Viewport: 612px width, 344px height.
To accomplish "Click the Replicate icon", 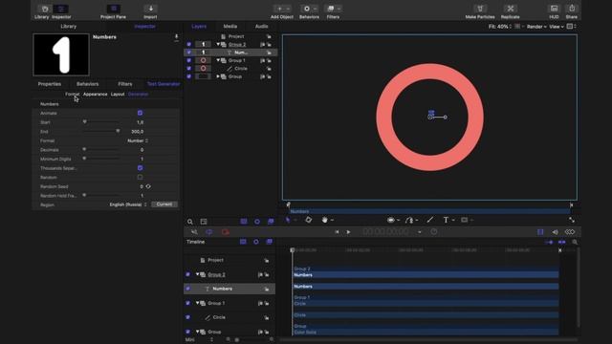I will point(510,9).
